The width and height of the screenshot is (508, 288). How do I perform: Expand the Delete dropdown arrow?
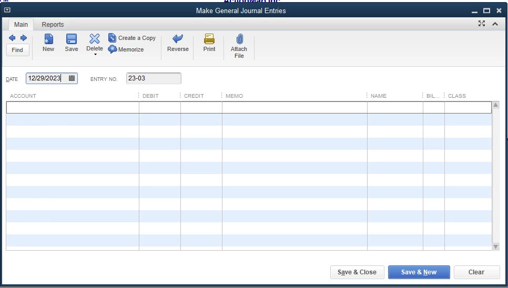pos(95,55)
